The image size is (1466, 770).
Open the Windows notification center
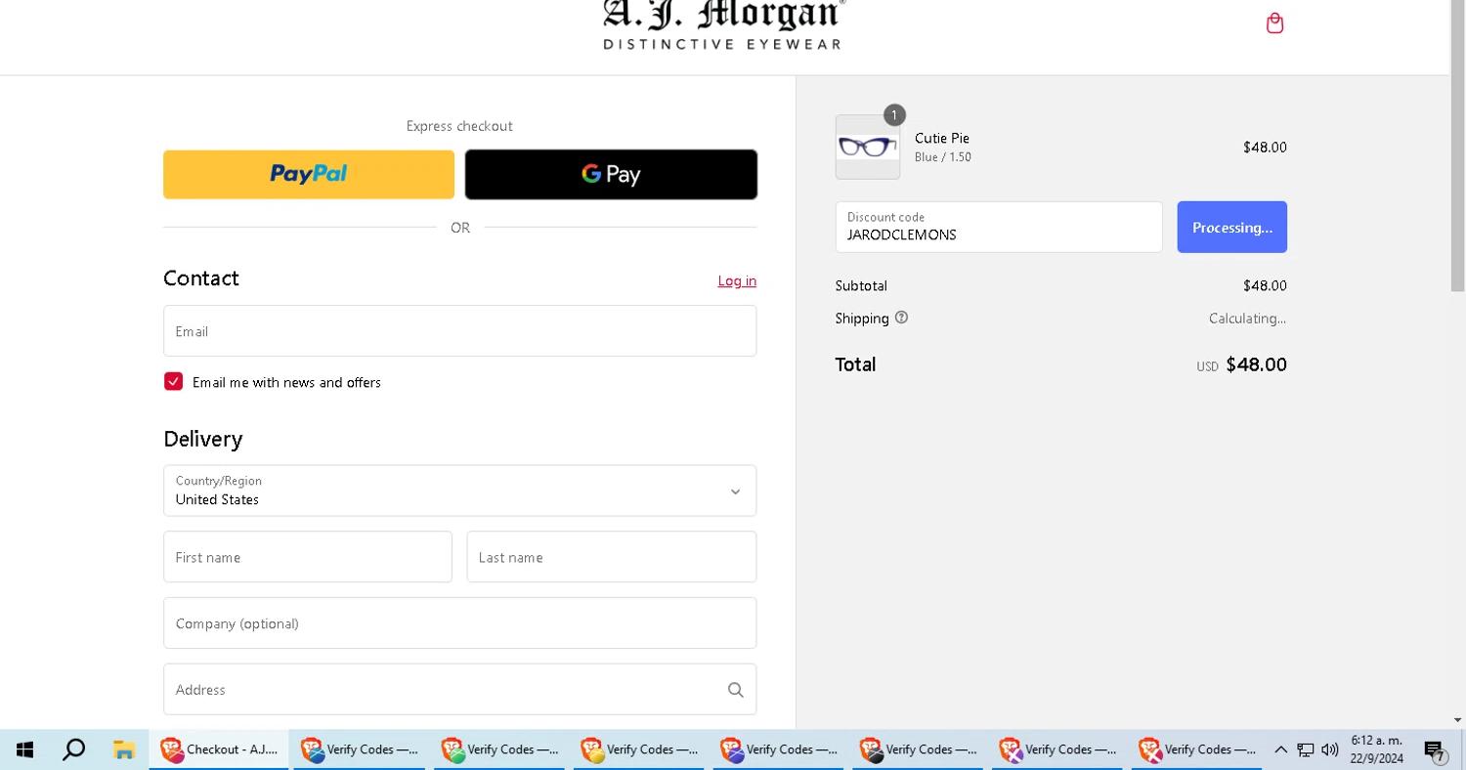(x=1435, y=750)
